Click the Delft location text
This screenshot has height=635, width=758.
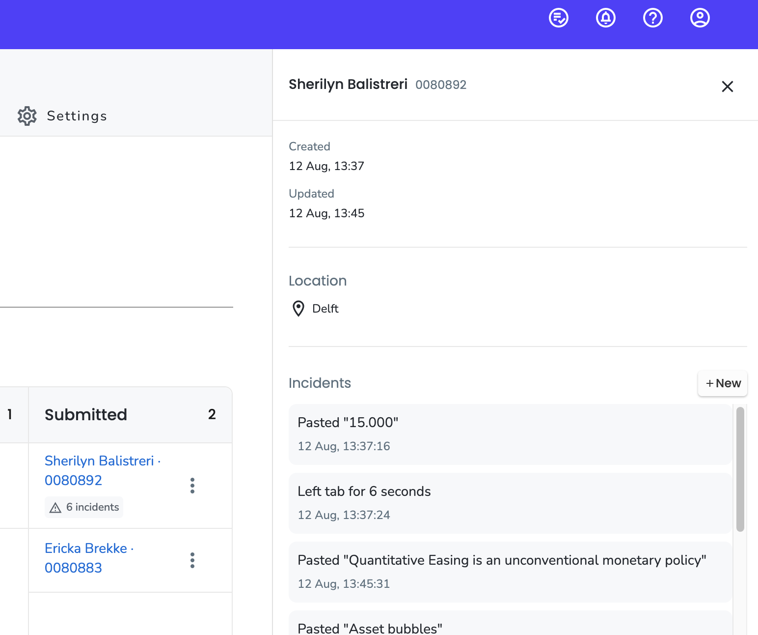tap(325, 309)
